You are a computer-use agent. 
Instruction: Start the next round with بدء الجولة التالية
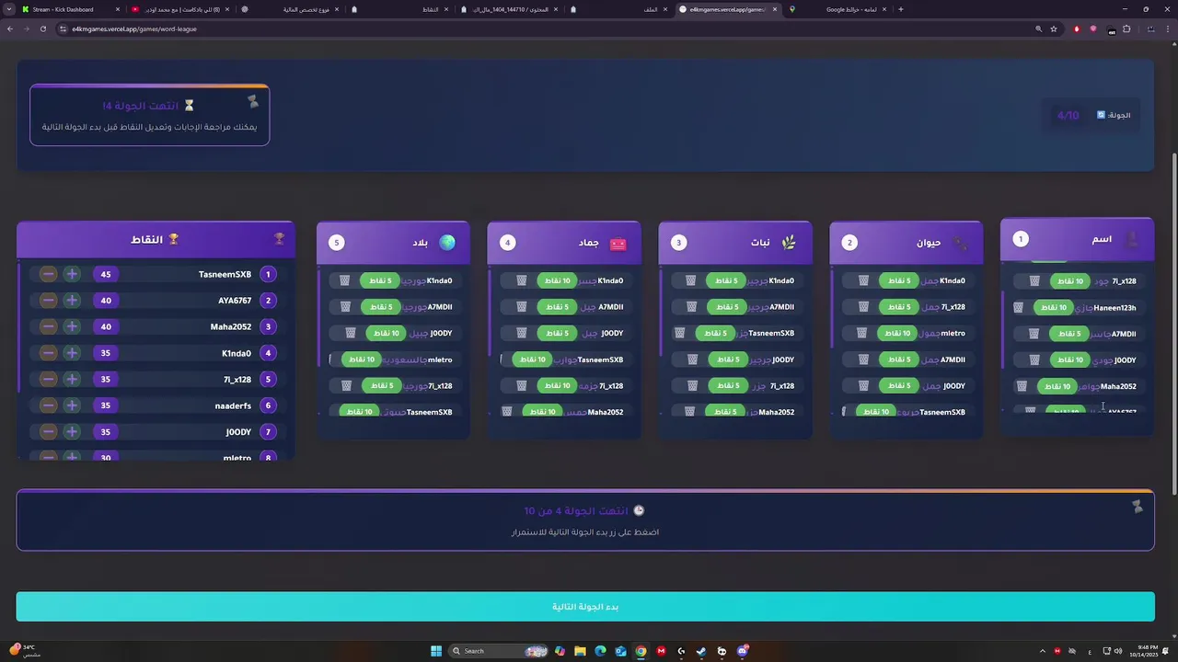tap(585, 607)
